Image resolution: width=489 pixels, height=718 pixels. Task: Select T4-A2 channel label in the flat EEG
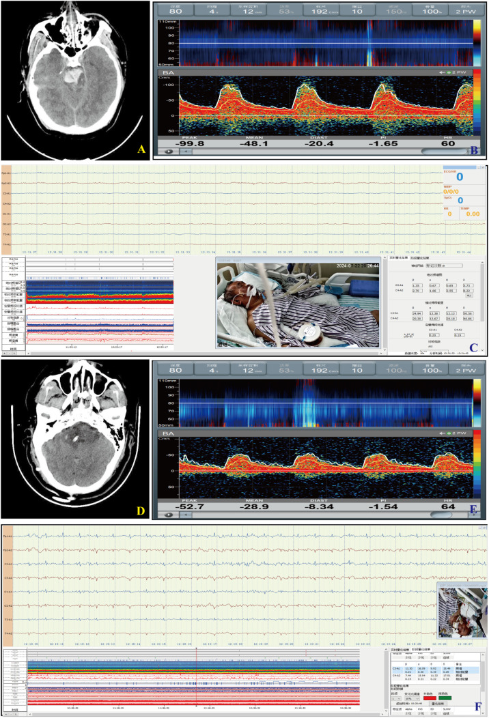[6, 244]
